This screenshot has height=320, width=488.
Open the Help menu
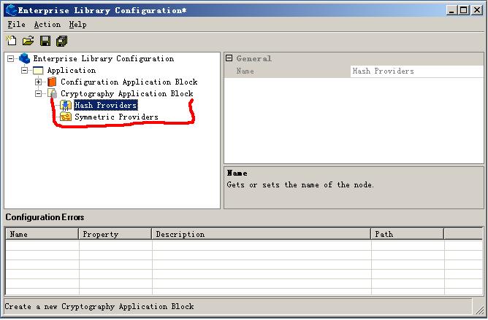(x=77, y=25)
